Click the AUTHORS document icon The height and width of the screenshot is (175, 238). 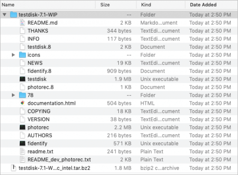click(x=22, y=136)
